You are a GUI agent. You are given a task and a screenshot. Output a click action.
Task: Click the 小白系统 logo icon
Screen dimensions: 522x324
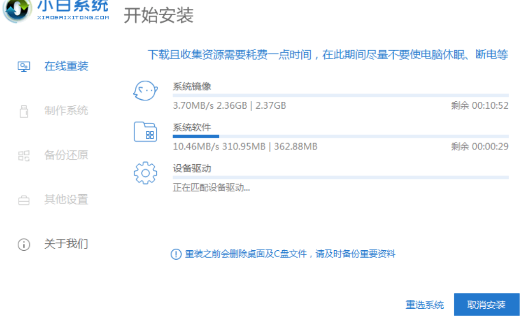pyautogui.click(x=17, y=10)
